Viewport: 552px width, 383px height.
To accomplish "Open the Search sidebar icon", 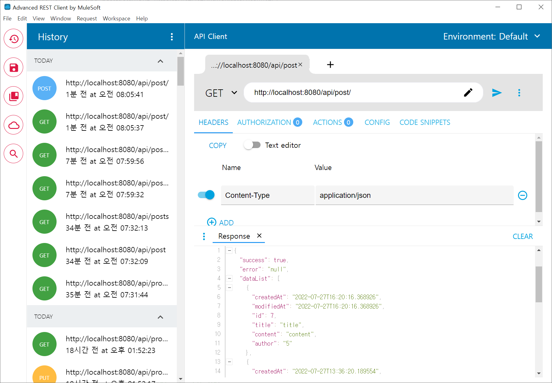I will point(14,154).
